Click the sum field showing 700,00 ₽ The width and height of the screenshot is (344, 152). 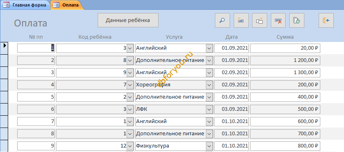click(x=285, y=133)
